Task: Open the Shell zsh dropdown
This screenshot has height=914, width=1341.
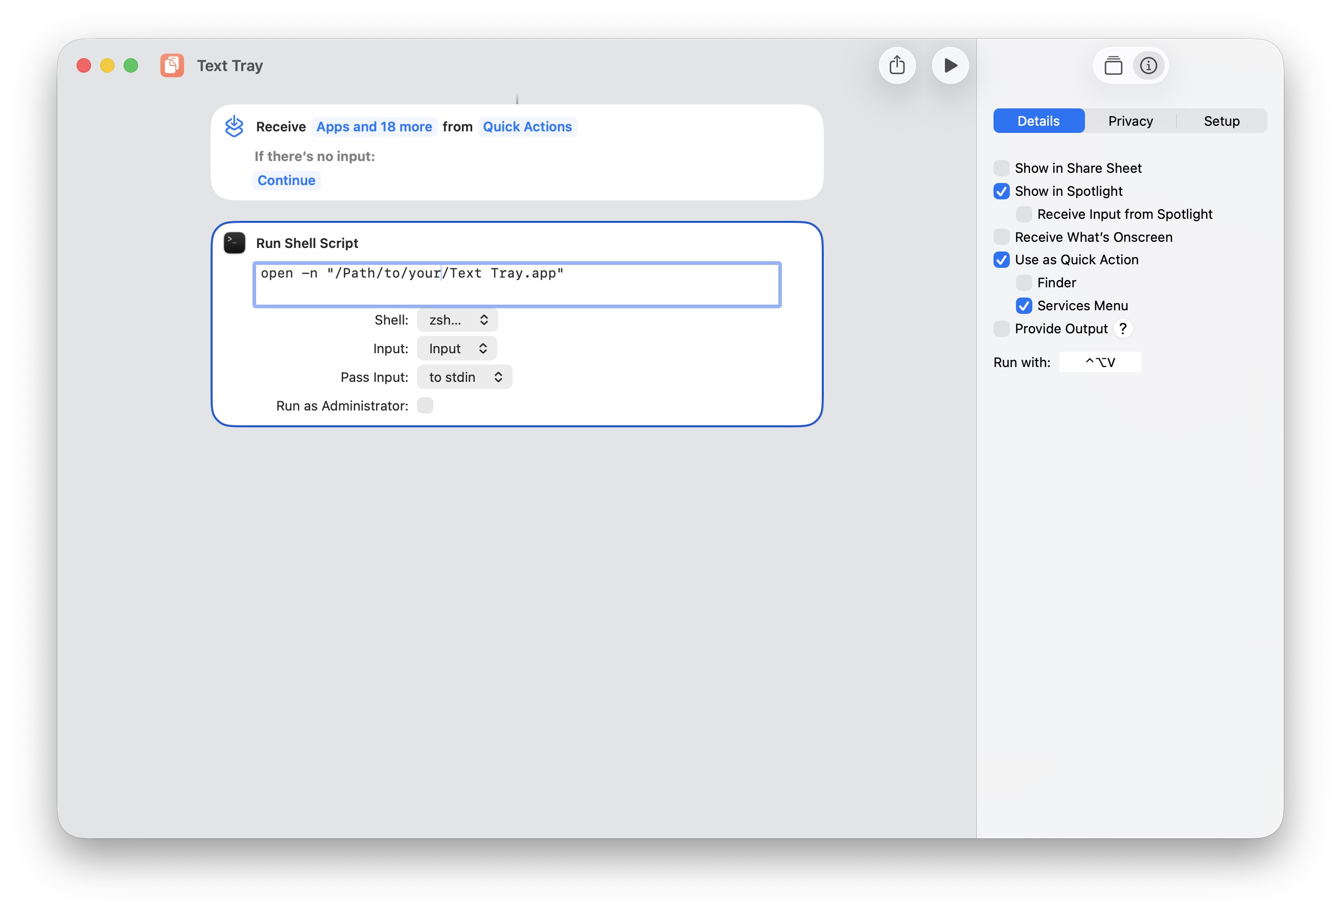Action: coord(457,319)
